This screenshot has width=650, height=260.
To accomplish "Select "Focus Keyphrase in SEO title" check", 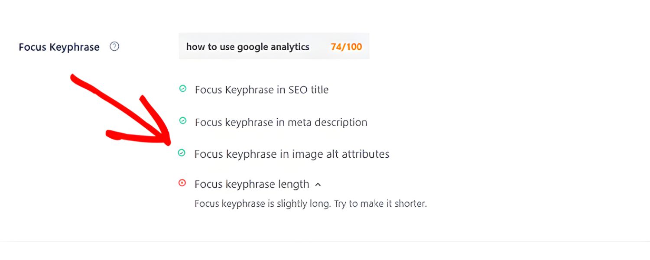I will 261,90.
